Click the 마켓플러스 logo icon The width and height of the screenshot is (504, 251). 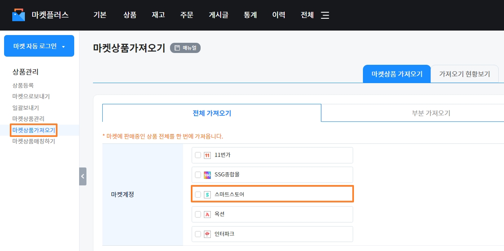(x=18, y=15)
